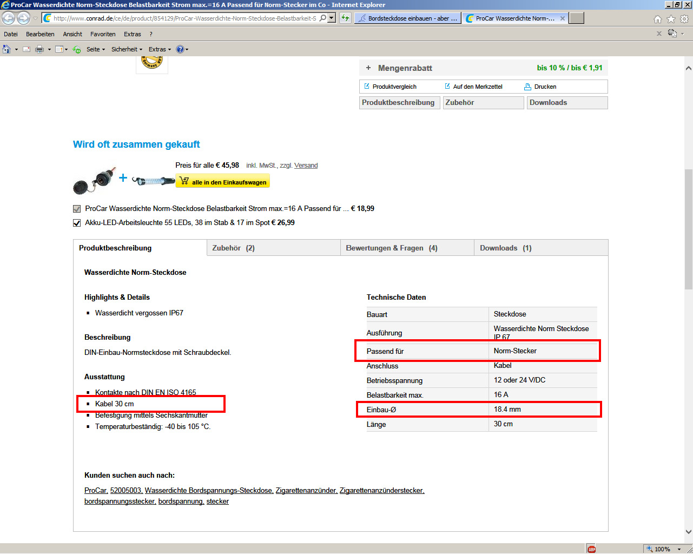Open the Seite dropdown in command bar
This screenshot has height=554, width=693.
tap(95, 49)
